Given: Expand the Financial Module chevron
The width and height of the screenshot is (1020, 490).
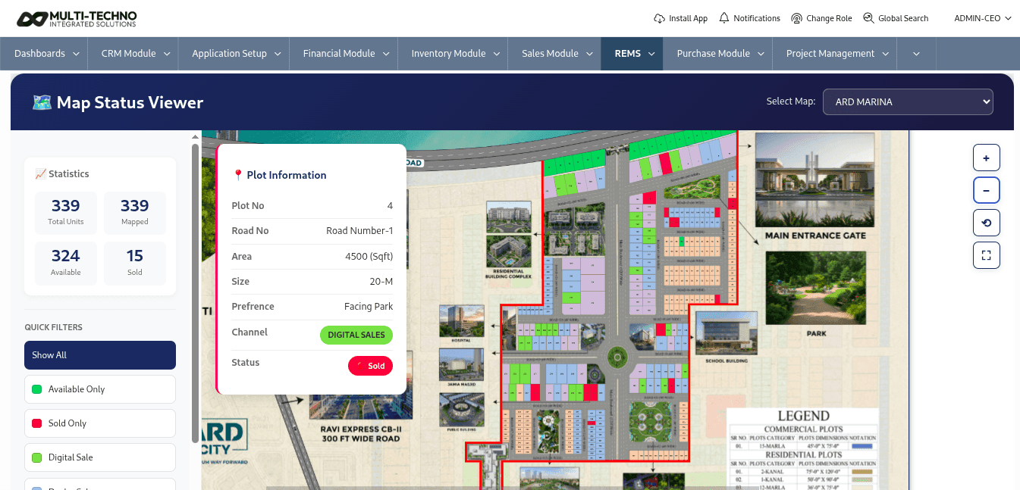Looking at the screenshot, I should pyautogui.click(x=386, y=54).
